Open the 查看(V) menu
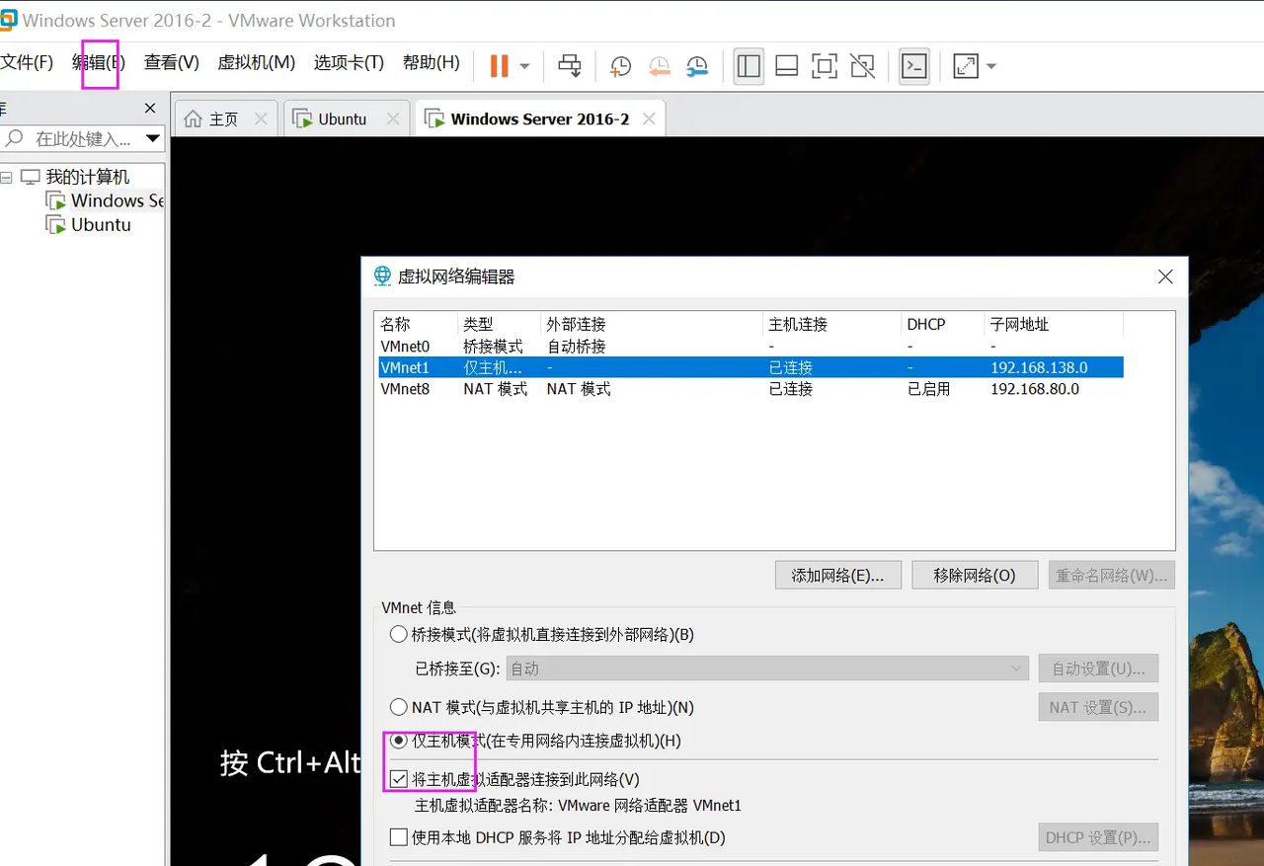The image size is (1264, 866). tap(172, 63)
